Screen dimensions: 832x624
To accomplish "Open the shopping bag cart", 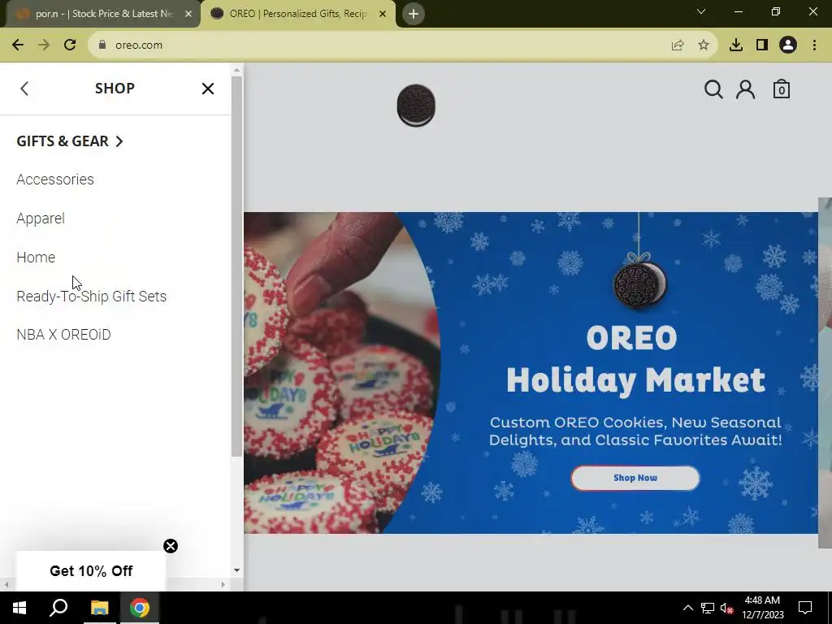I will (x=781, y=89).
